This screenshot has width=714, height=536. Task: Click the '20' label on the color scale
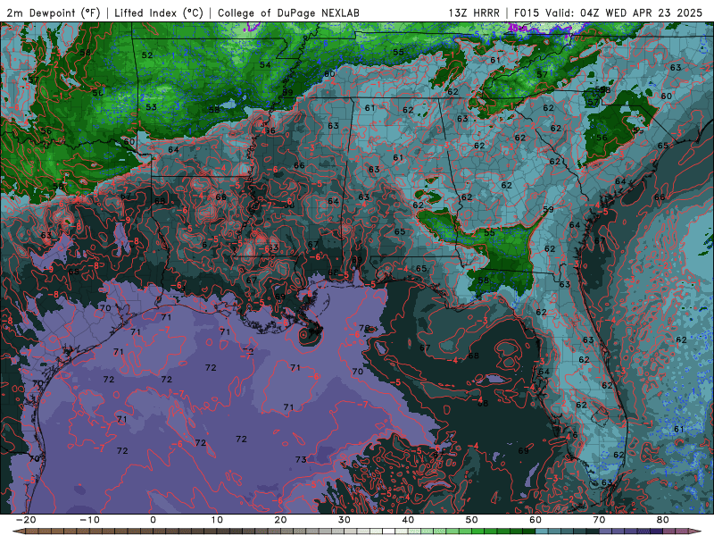[280, 520]
